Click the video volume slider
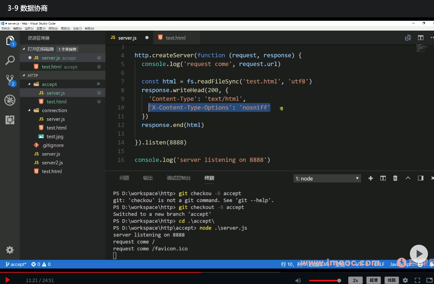This screenshot has width=434, height=284. [x=325, y=280]
